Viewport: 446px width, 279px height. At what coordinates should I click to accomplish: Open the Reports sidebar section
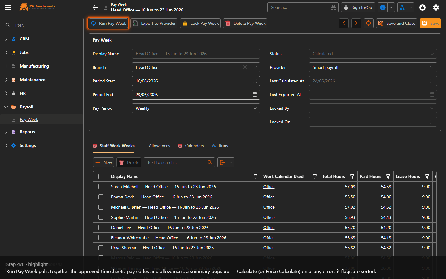point(27,132)
